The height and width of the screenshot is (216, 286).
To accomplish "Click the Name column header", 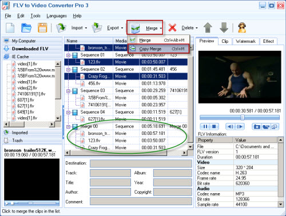I will tap(89, 41).
